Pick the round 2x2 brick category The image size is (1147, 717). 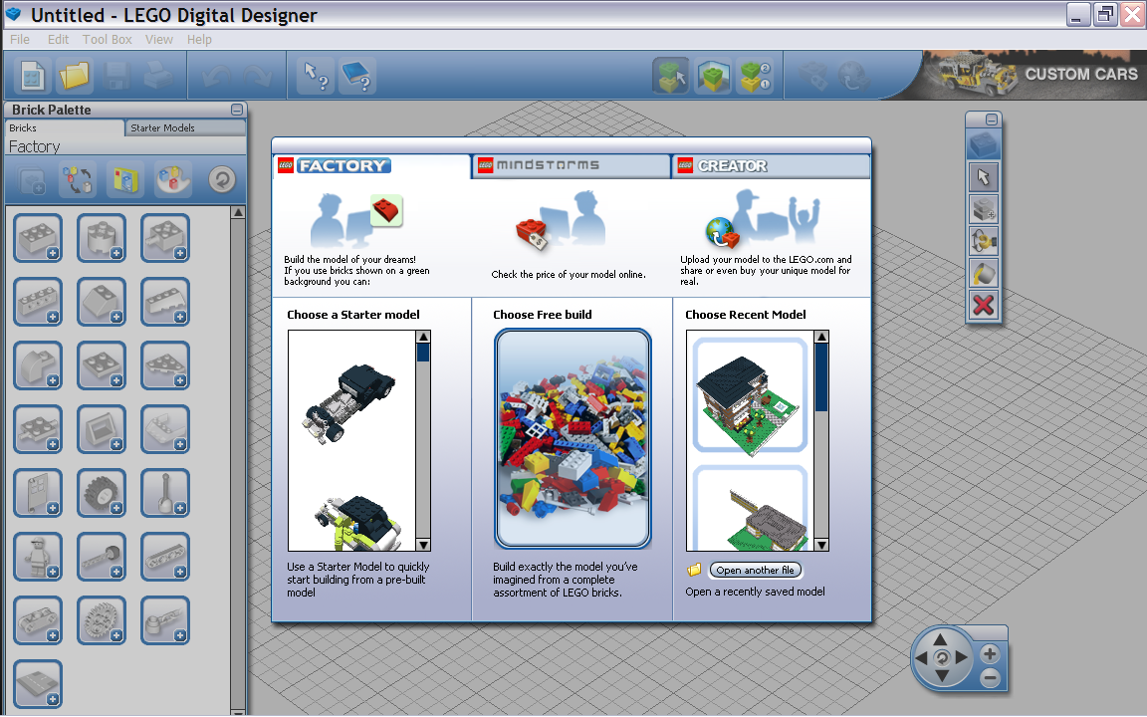pyautogui.click(x=102, y=238)
